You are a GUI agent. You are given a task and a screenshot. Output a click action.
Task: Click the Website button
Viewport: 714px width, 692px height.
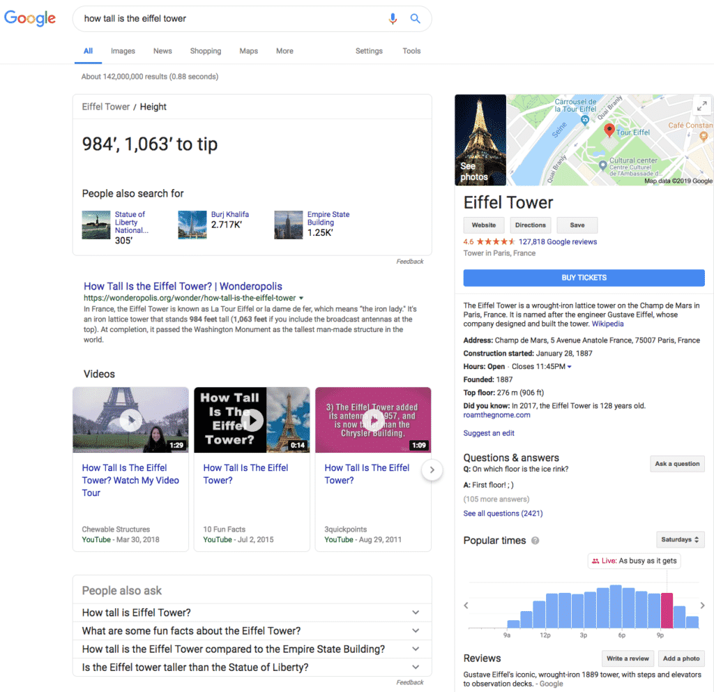(x=484, y=225)
